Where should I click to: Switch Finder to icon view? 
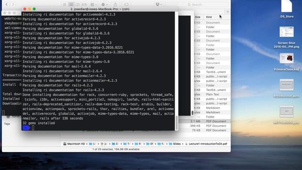[x=65, y=4]
